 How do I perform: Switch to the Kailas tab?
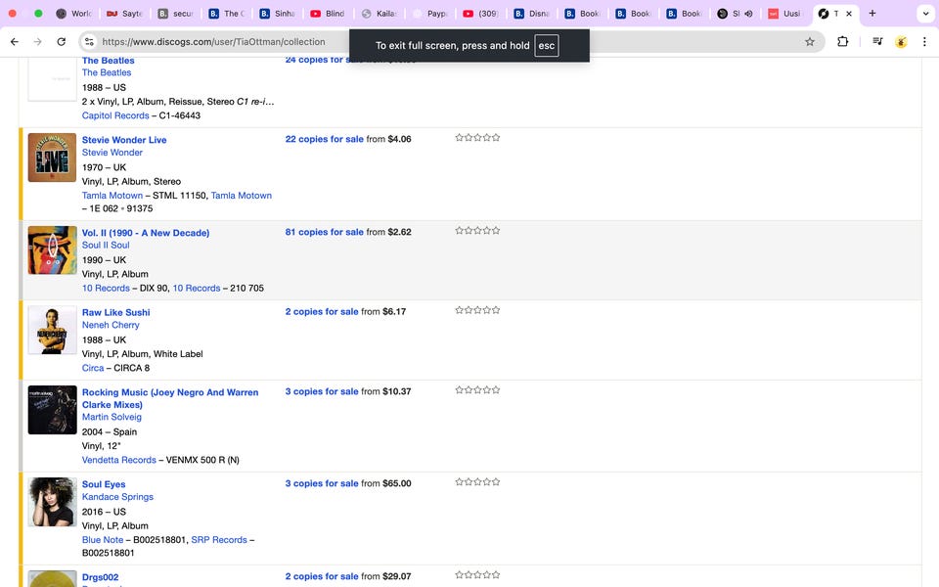click(380, 13)
